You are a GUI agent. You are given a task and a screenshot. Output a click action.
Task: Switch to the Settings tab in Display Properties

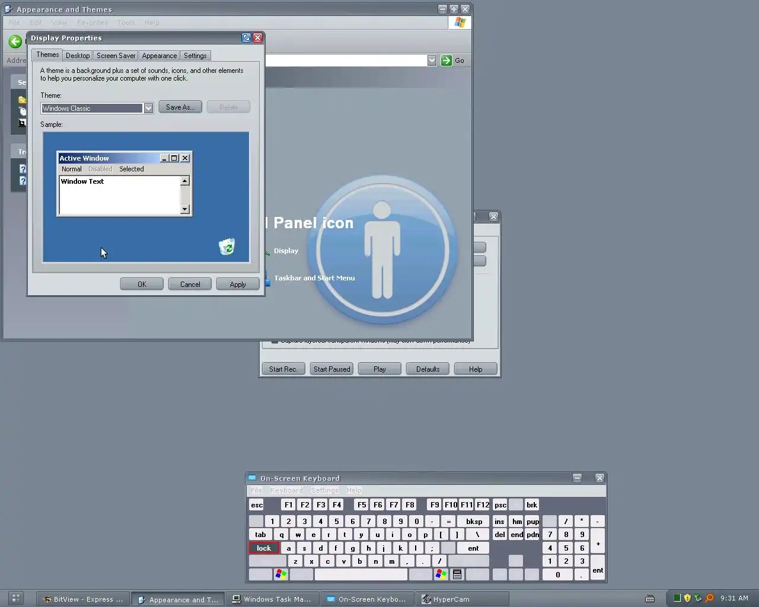(195, 56)
